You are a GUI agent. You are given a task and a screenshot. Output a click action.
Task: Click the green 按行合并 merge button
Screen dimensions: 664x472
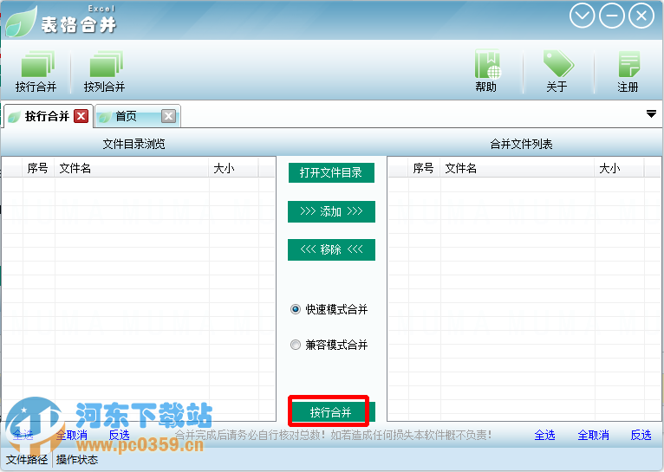click(x=331, y=412)
